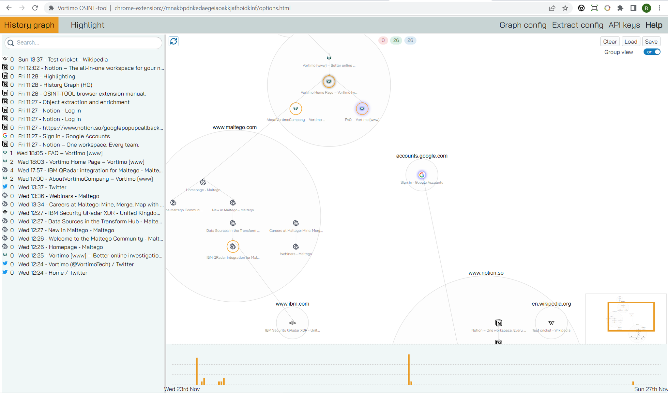Screen dimensions: 668x393
Task: Click the AboutVortimoCompany graph node
Action: tap(296, 109)
